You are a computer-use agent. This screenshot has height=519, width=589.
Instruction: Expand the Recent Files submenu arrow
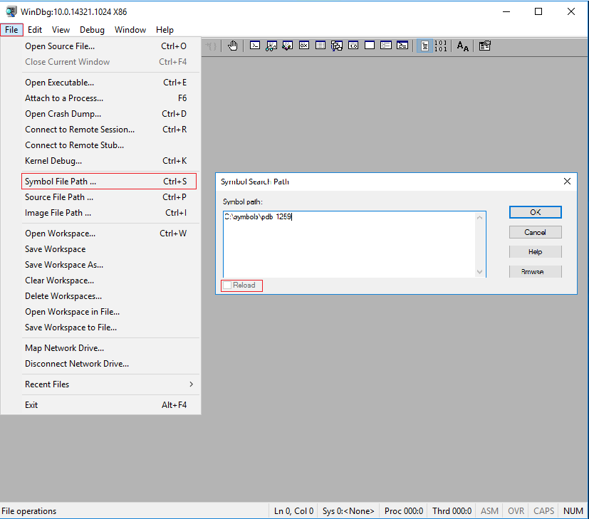coord(191,384)
